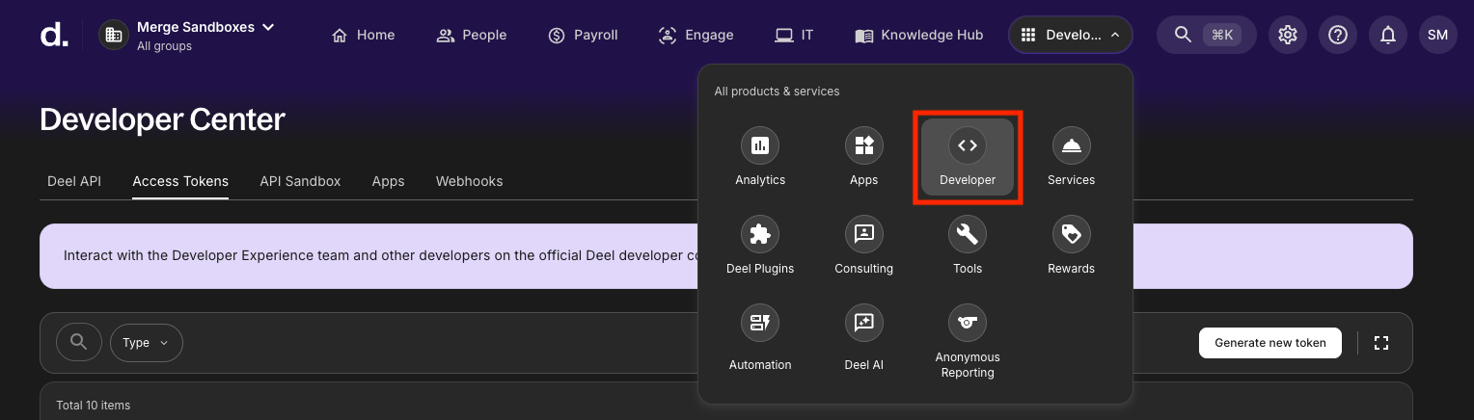The width and height of the screenshot is (1474, 420).
Task: Open the Services bell icon
Action: coord(1071,146)
